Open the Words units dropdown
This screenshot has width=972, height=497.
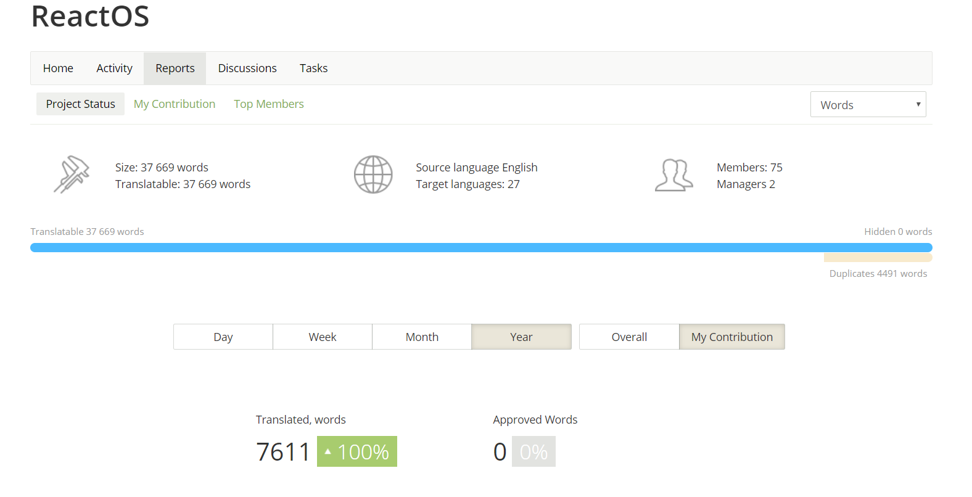(868, 104)
